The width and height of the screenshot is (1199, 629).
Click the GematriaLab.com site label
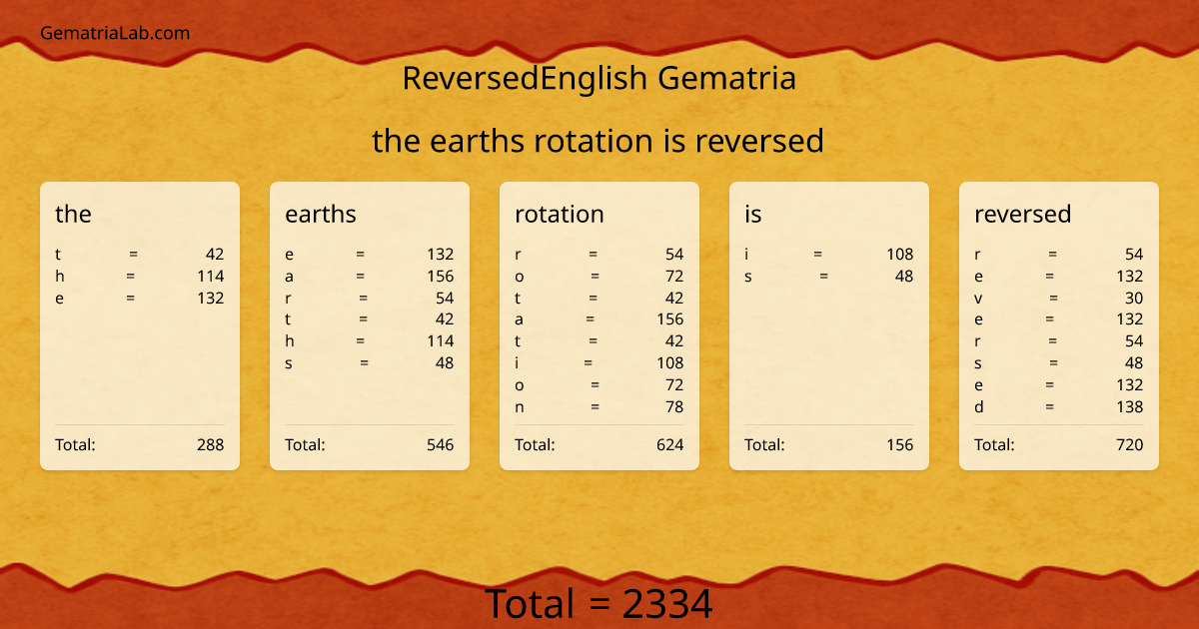point(115,33)
